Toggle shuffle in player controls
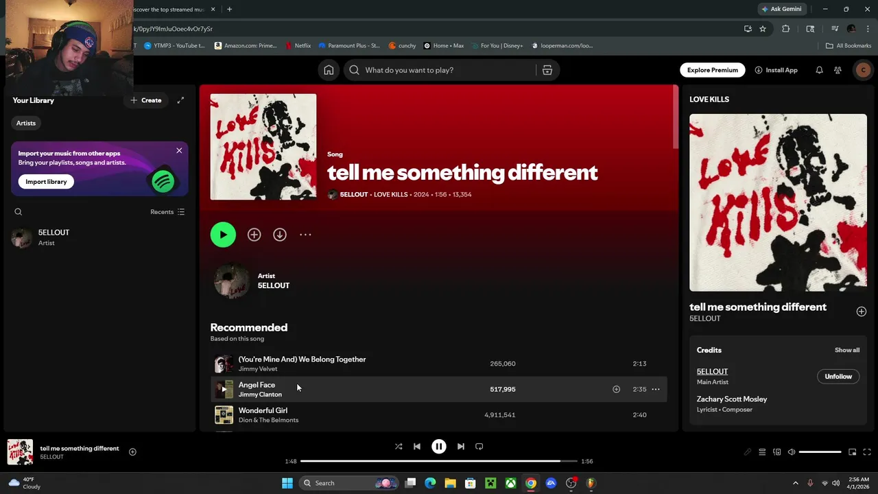 (399, 447)
